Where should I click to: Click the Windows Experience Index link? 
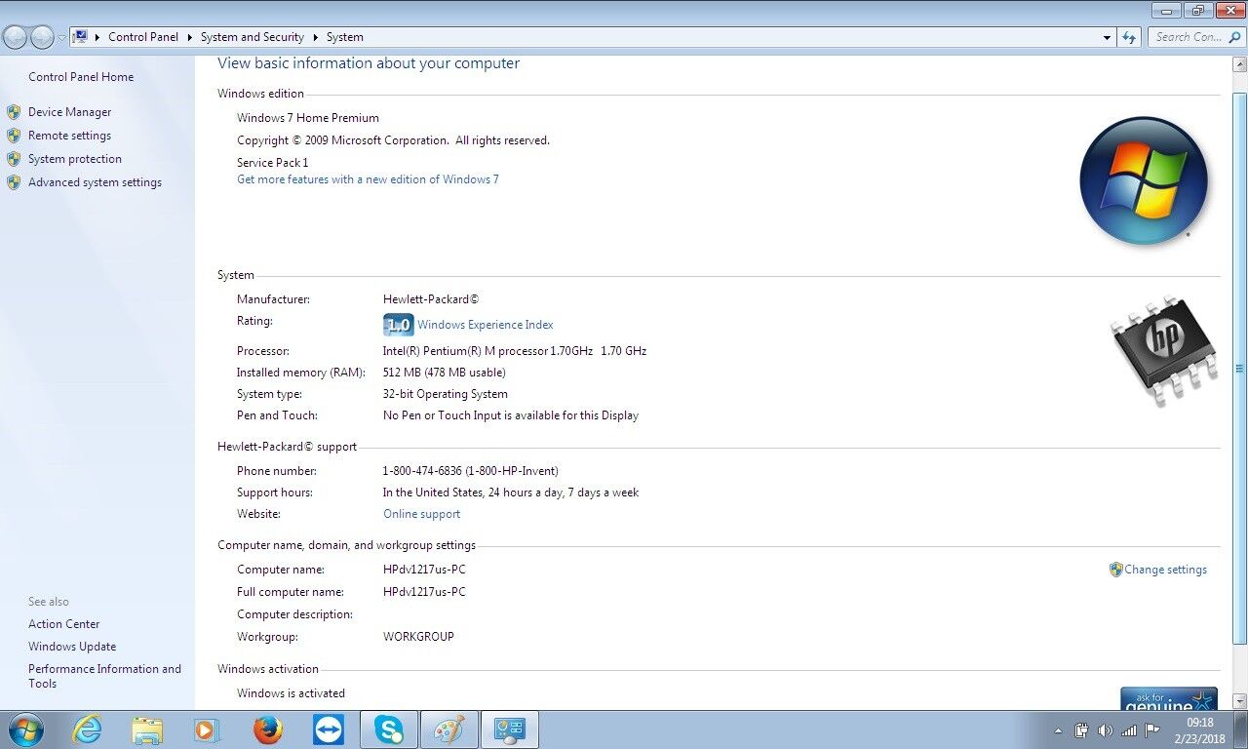click(x=485, y=325)
